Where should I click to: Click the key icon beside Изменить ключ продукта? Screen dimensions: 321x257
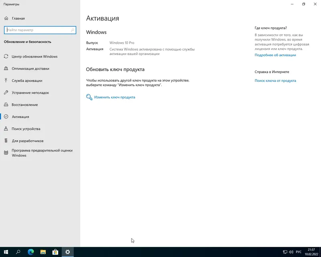(x=89, y=97)
